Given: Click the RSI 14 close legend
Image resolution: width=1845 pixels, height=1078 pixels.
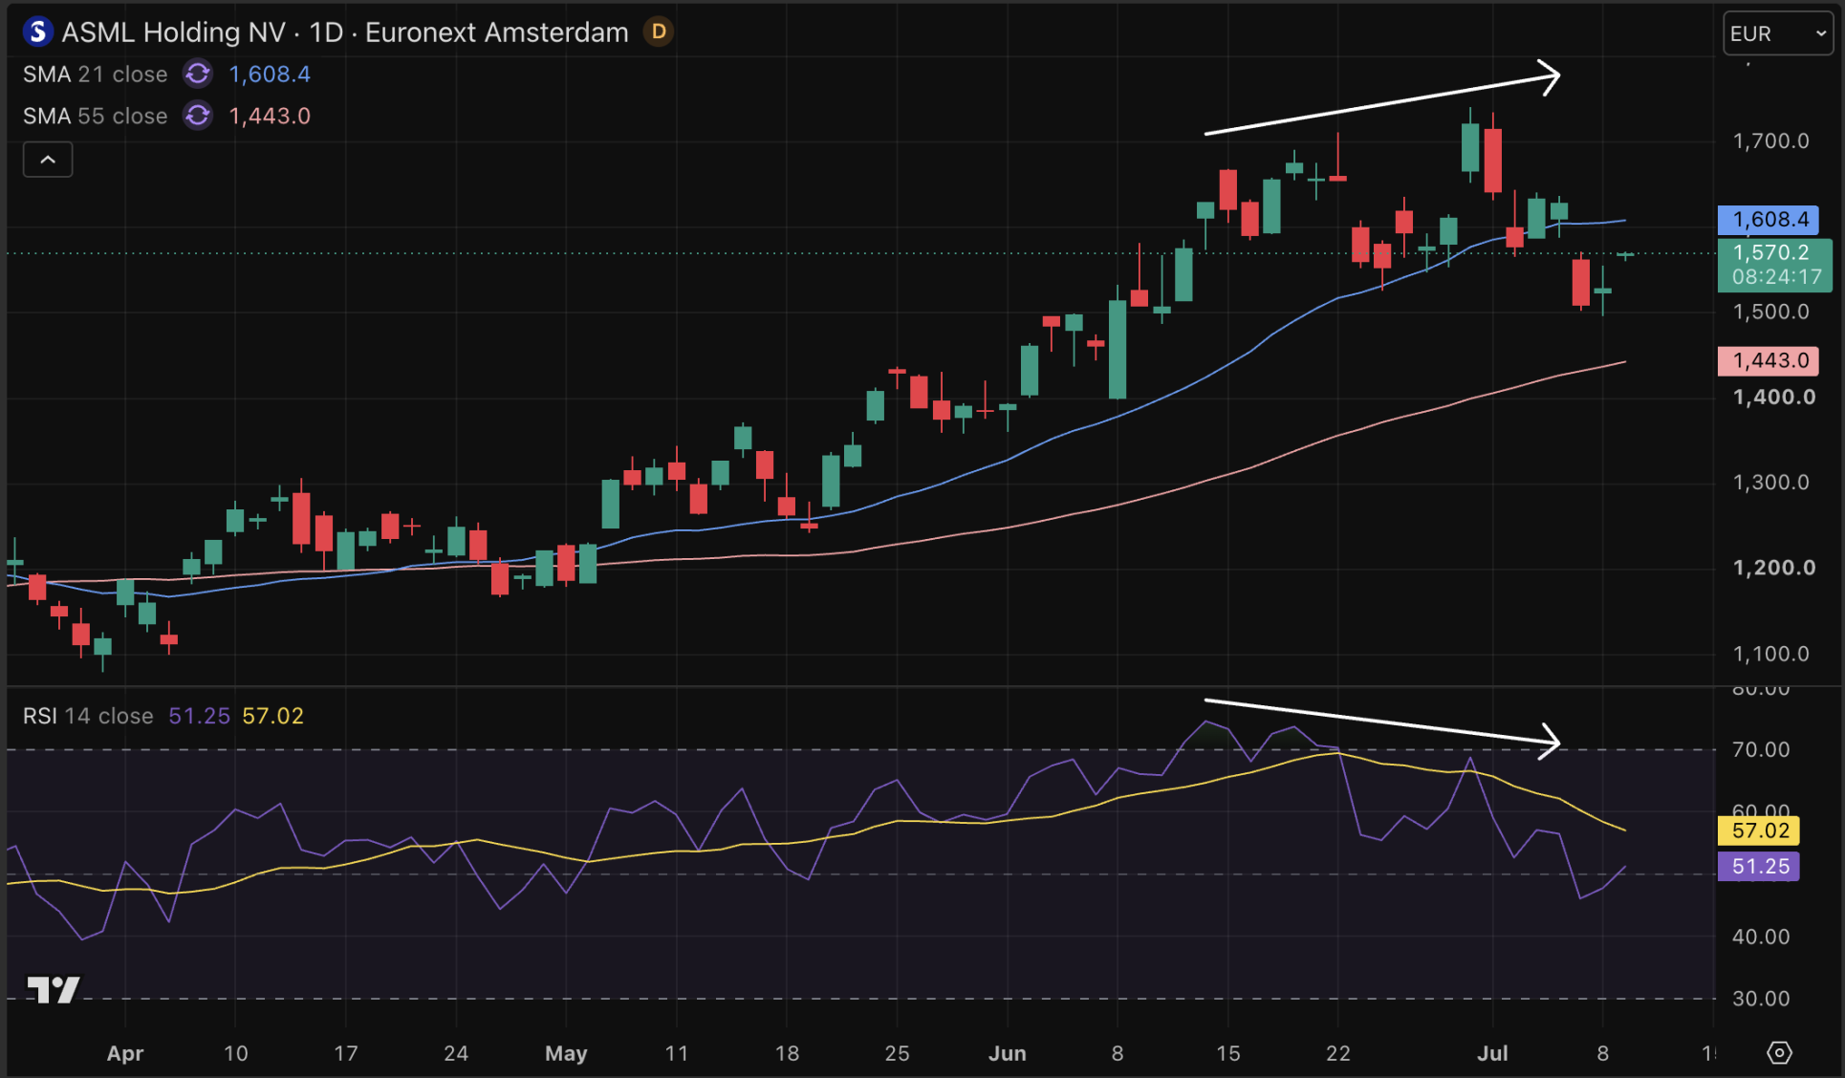Looking at the screenshot, I should (x=88, y=716).
